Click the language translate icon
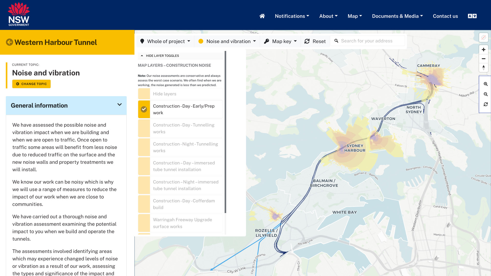Viewport: 491px width, 276px height. tap(472, 16)
